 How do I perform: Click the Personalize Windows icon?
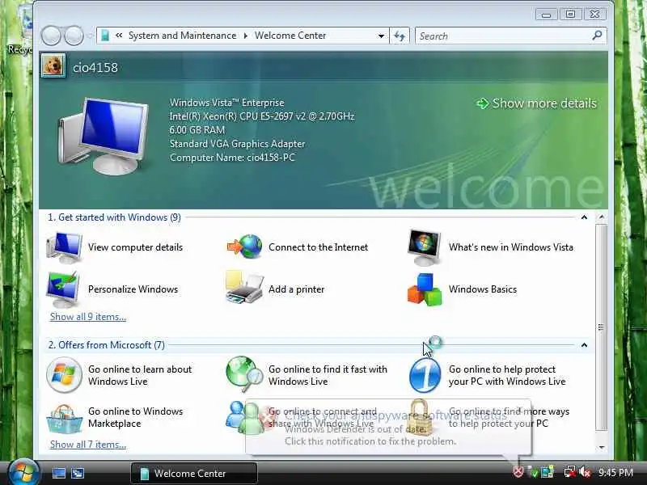[63, 289]
